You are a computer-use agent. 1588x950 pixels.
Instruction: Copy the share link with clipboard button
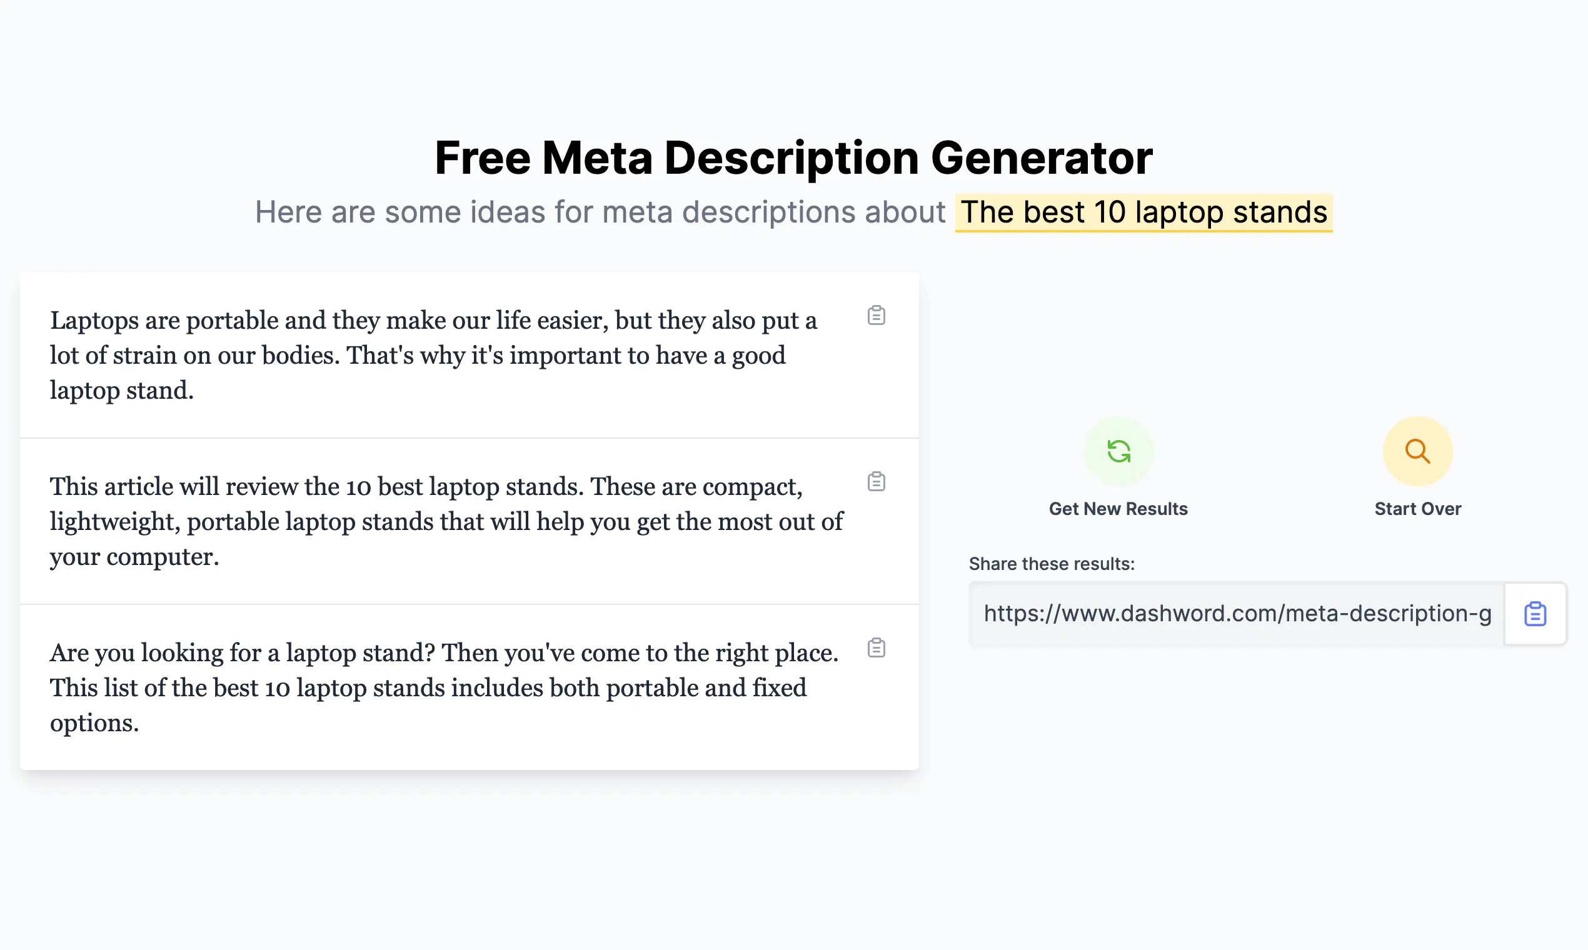pyautogui.click(x=1535, y=614)
